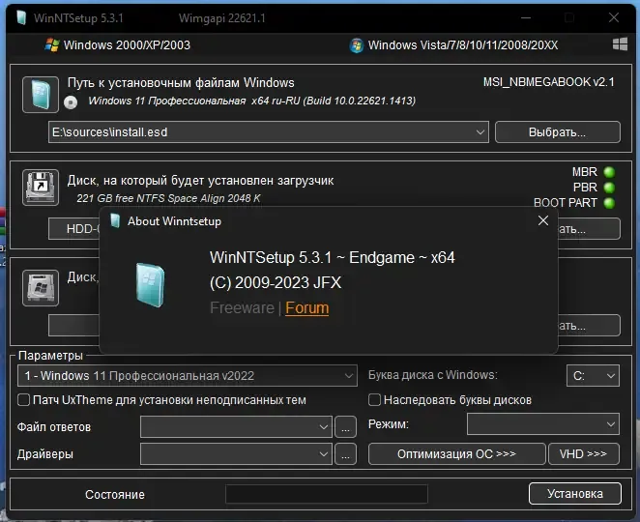Image resolution: width=640 pixels, height=522 pixels.
Task: Click the installation drive hard disk icon
Action: pos(41,288)
